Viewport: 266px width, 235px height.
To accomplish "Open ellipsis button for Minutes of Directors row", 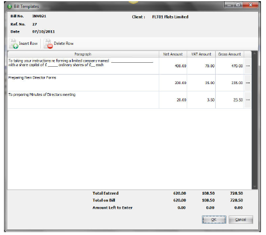I will click(248, 100).
